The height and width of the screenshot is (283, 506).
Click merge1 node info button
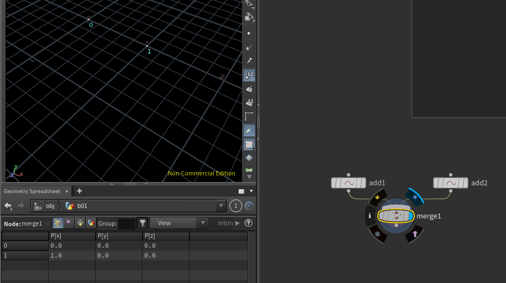[370, 216]
